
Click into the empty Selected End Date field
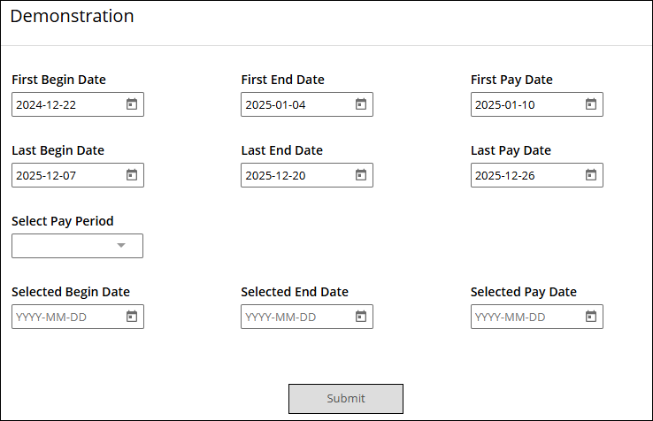tap(307, 317)
